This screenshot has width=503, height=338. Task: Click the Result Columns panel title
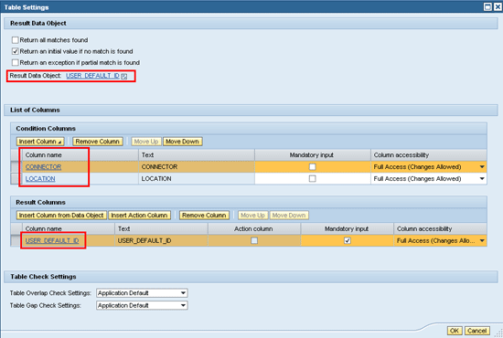[x=41, y=203]
